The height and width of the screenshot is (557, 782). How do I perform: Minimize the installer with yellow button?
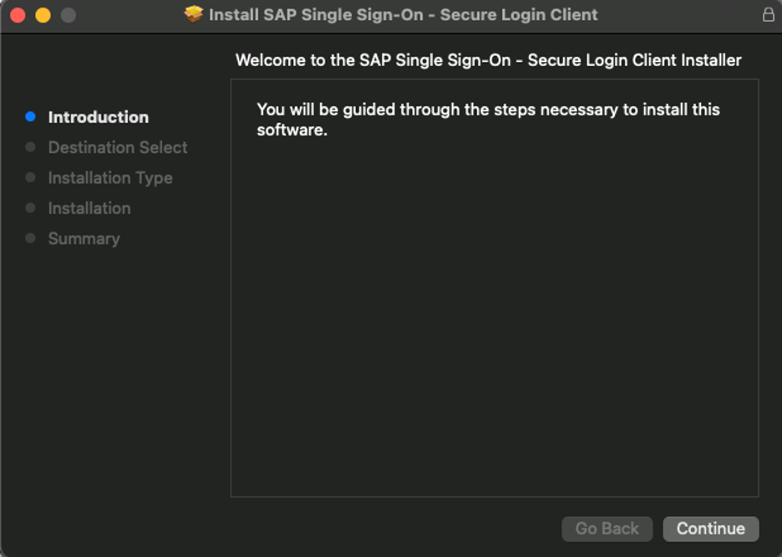click(x=43, y=15)
